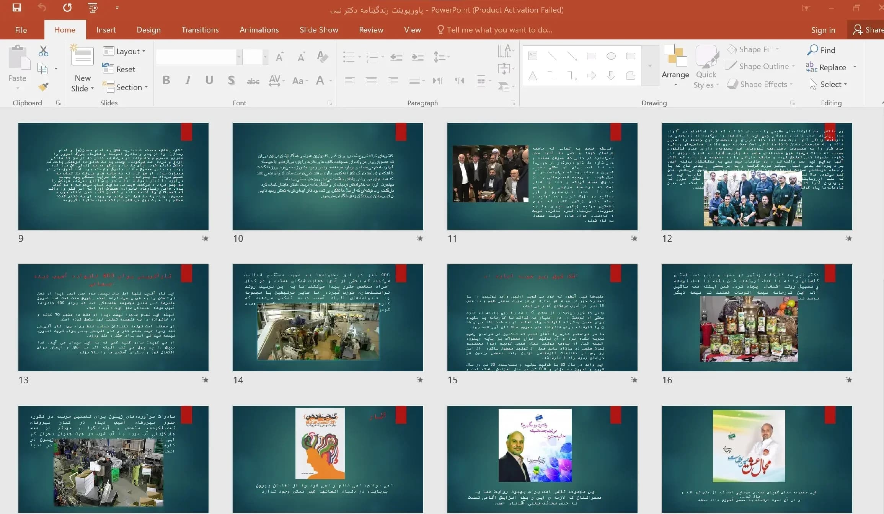The width and height of the screenshot is (884, 514).
Task: Save the presentation with the floppy disk icon
Action: tap(17, 8)
